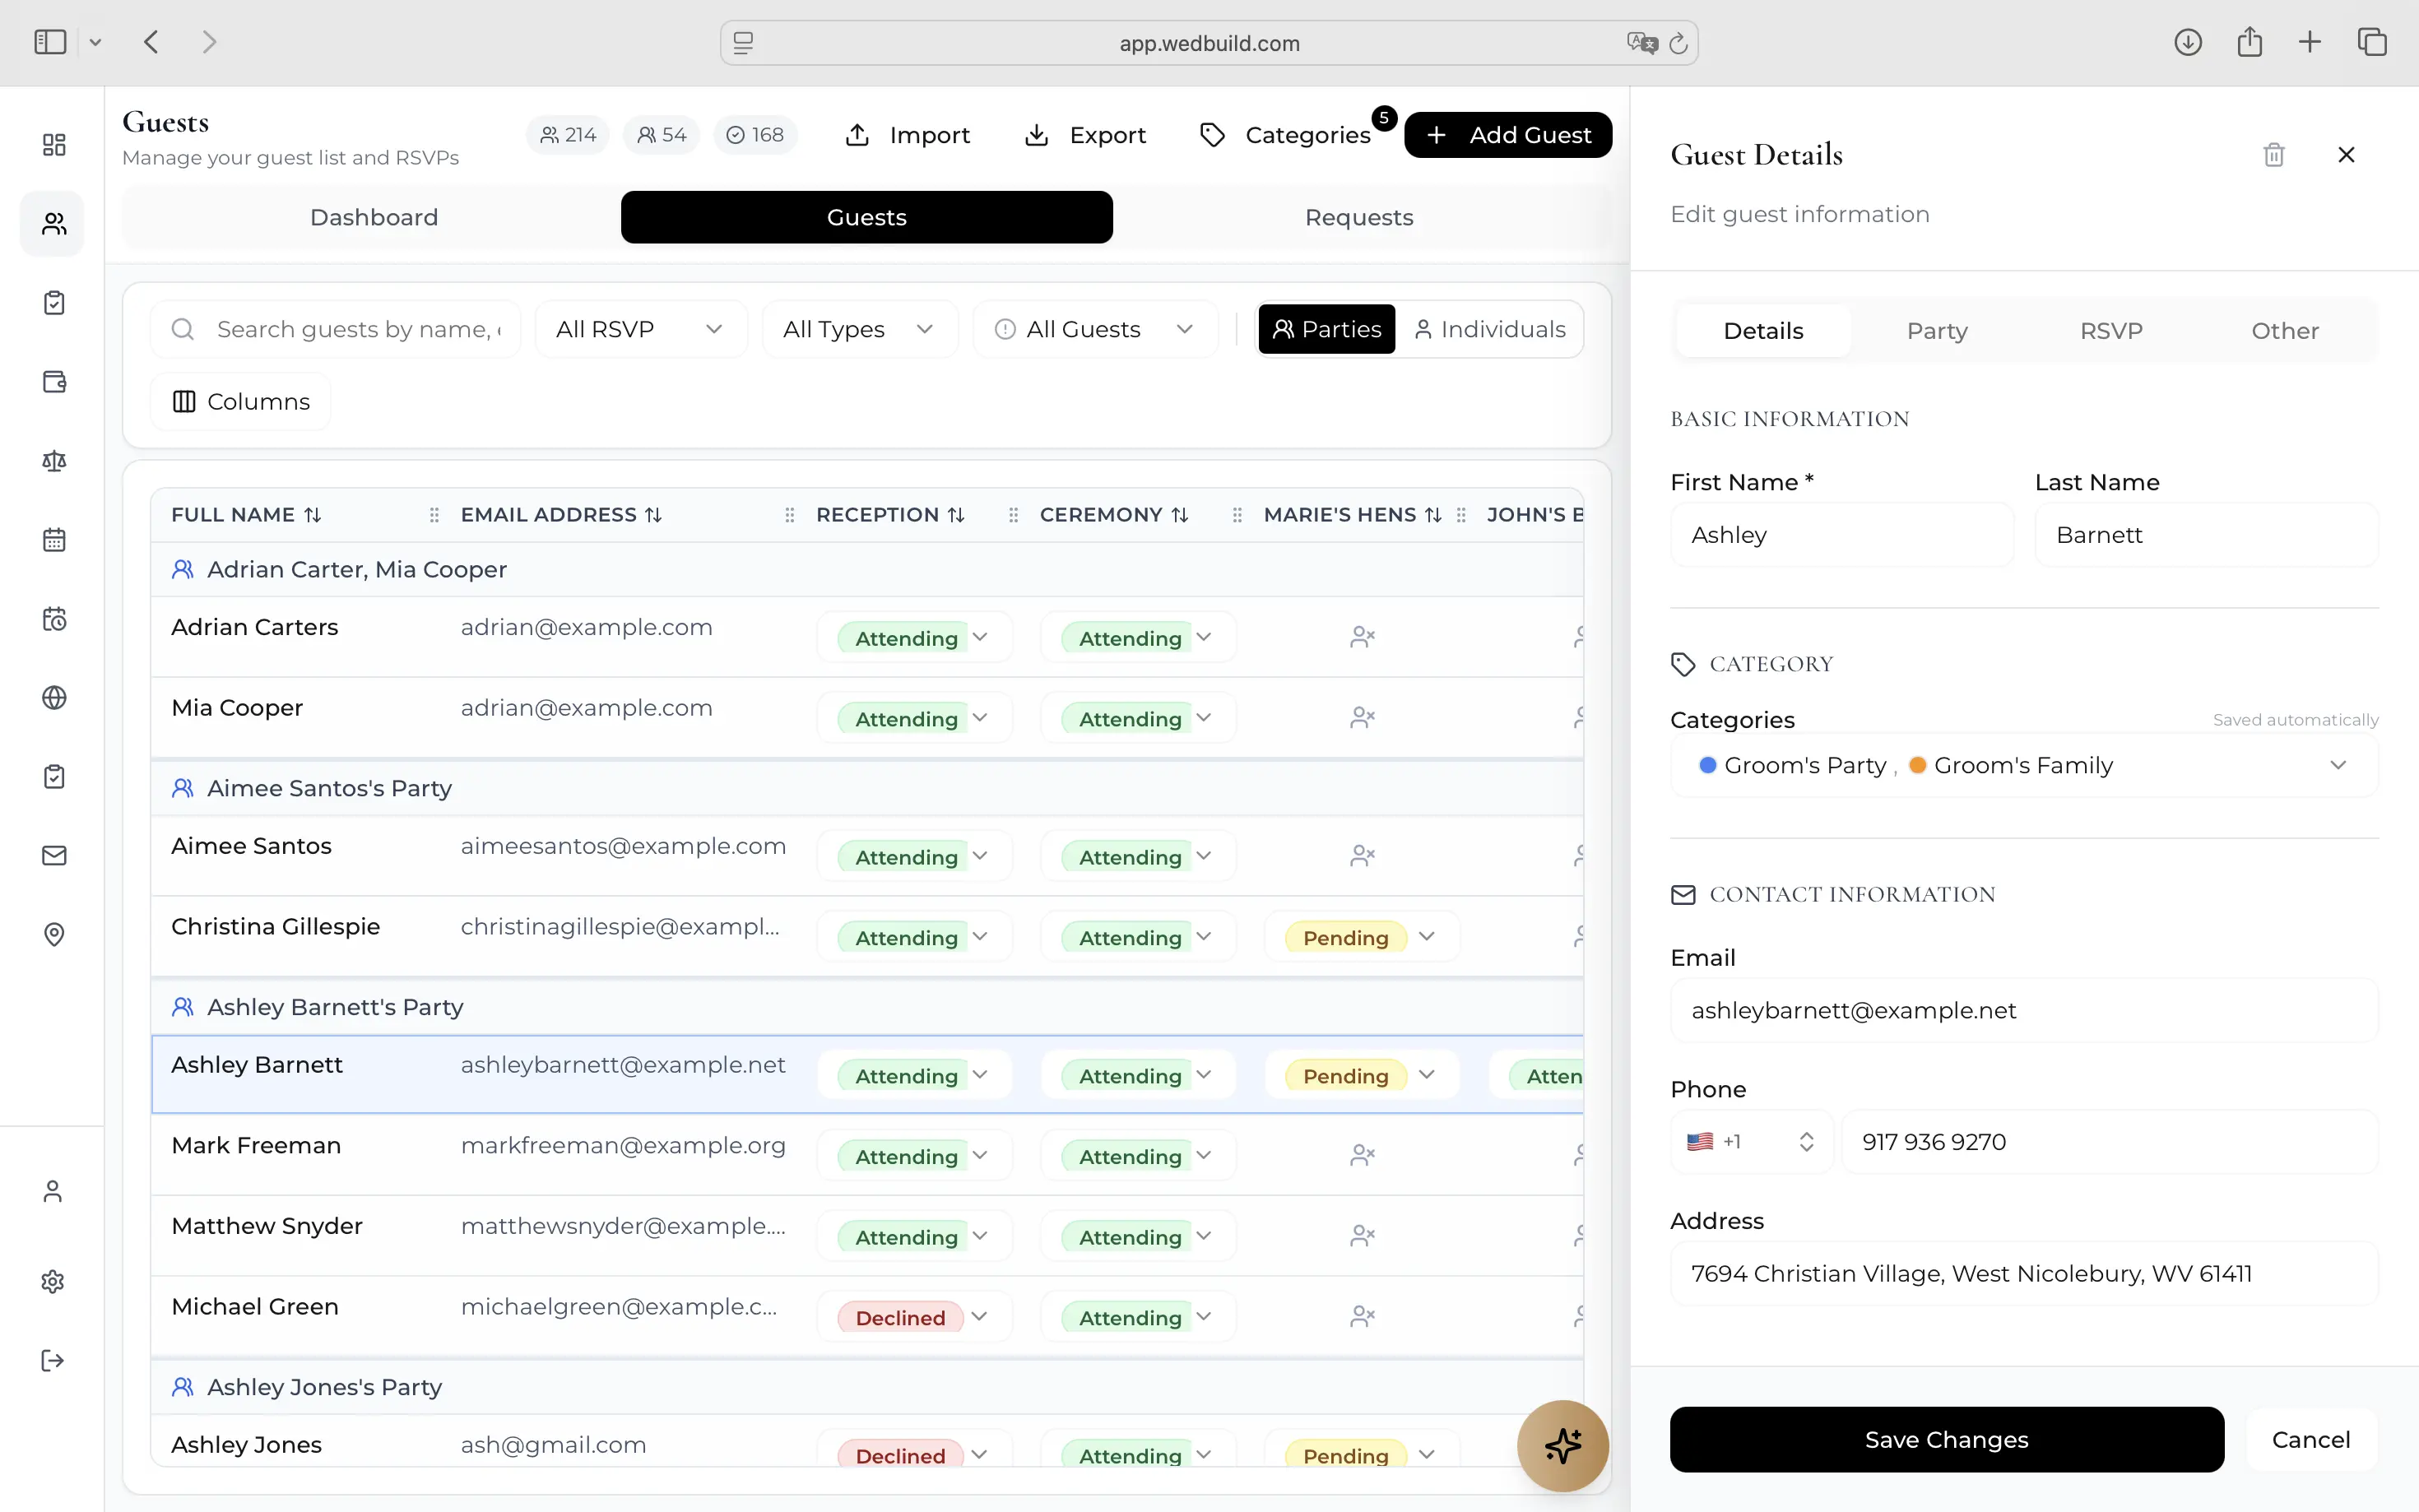Click the browser share icon

pyautogui.click(x=2250, y=42)
